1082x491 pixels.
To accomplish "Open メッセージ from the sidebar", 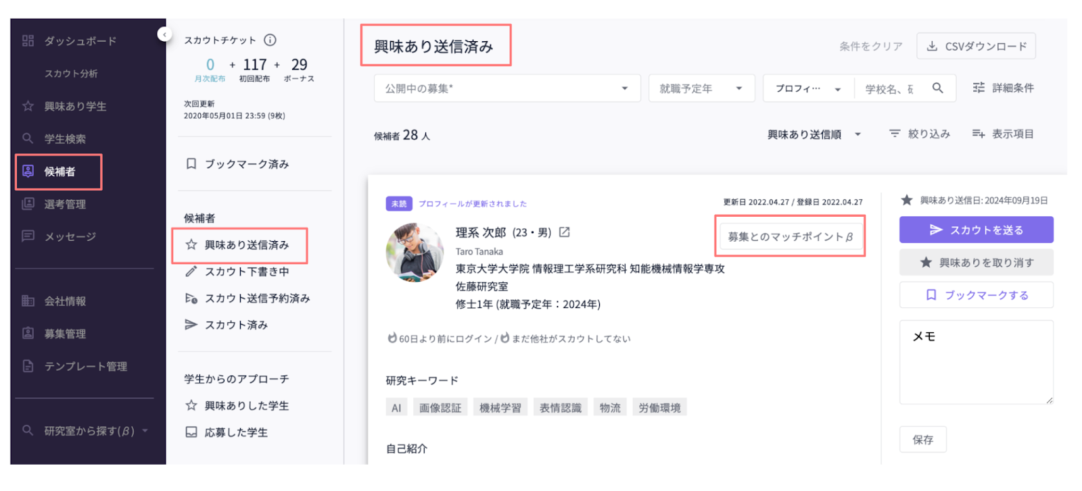I will pyautogui.click(x=70, y=236).
